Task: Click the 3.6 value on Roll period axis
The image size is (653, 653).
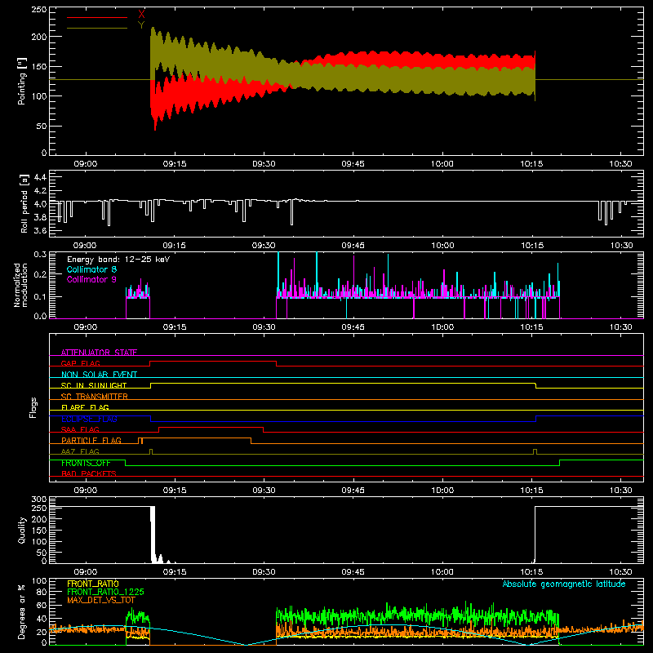Action: tap(40, 230)
